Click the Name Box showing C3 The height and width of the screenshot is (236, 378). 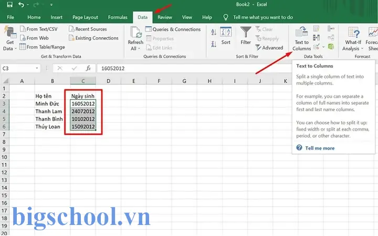coord(17,68)
